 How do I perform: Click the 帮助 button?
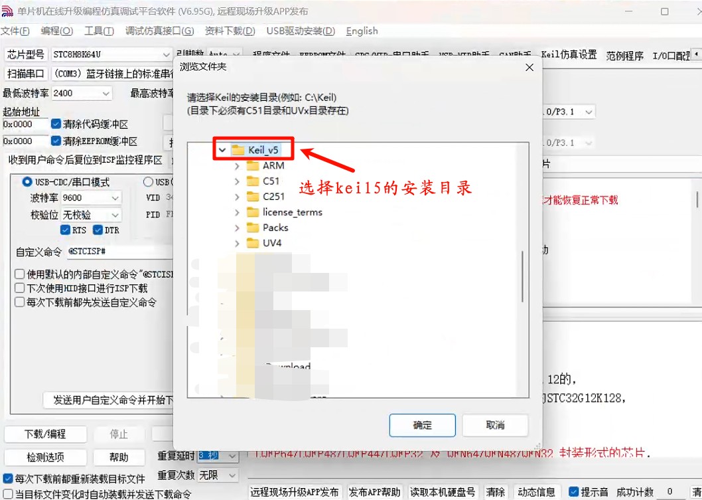[119, 458]
